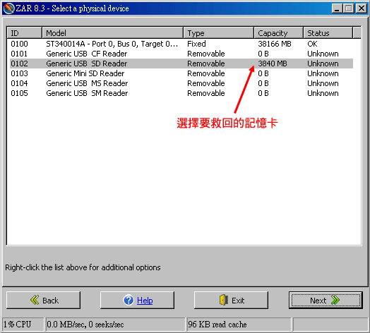Viewport: 370px width, 333px height.
Task: Click the green double-arrow Back icon
Action: (x=35, y=300)
